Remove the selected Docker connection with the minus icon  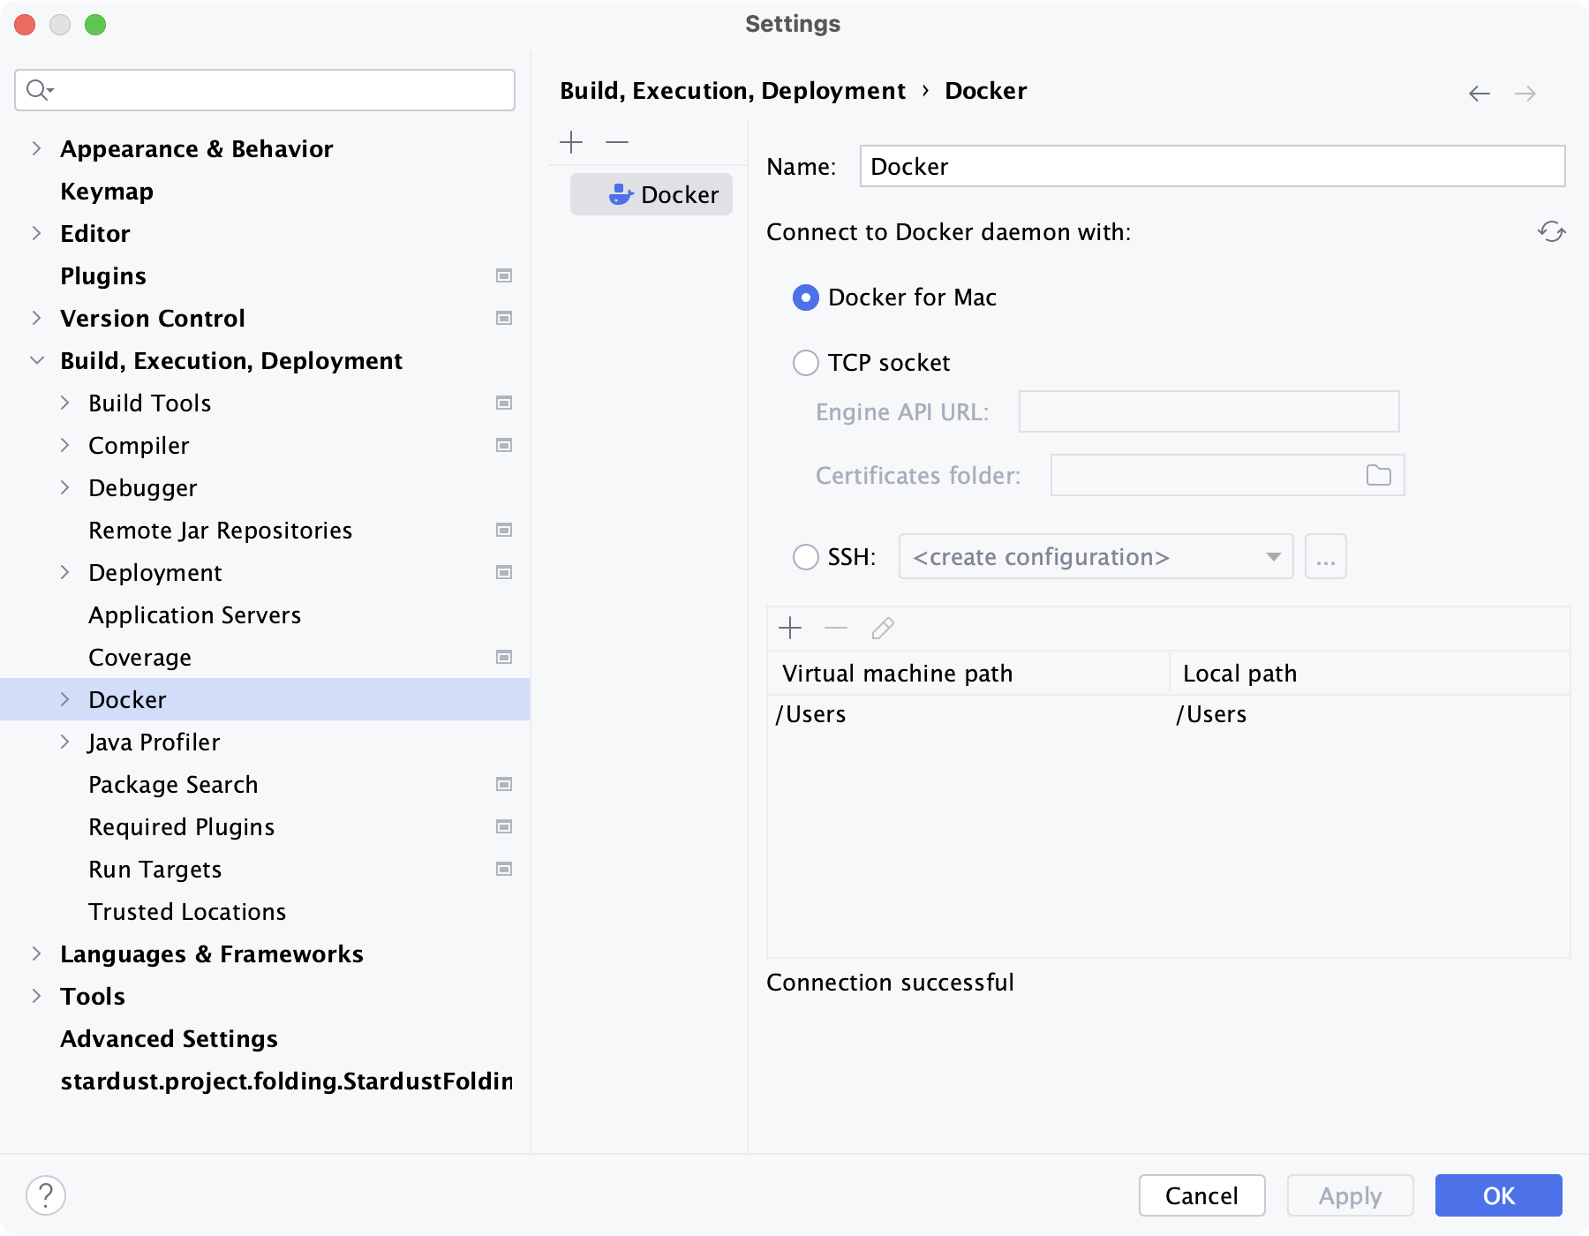(x=617, y=142)
